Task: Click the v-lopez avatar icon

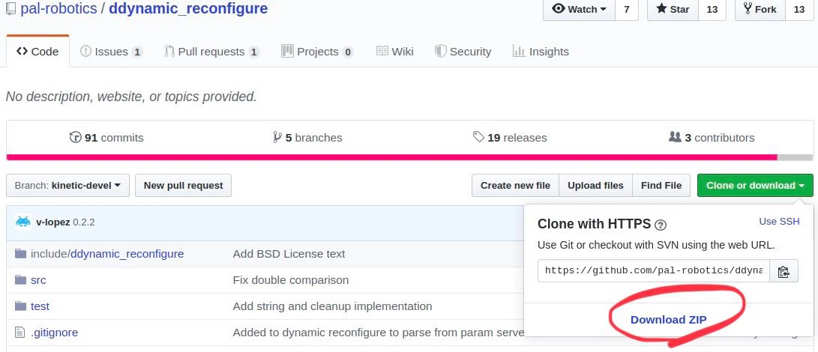Action: [23, 222]
